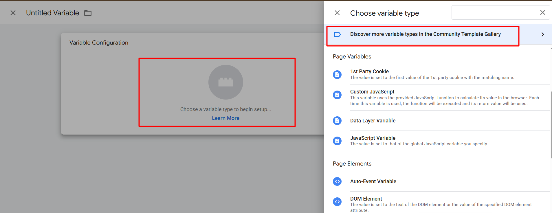
Task: Click the Auto-Event Variable code icon
Action: pos(337,181)
